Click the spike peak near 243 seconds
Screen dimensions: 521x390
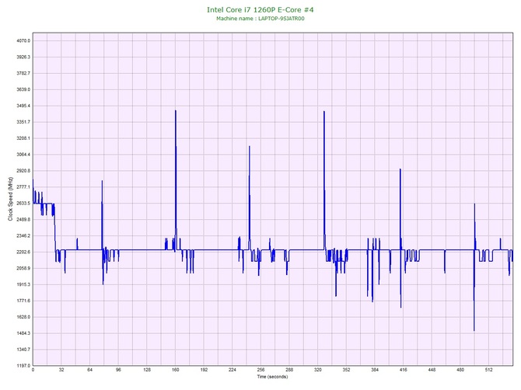pyautogui.click(x=249, y=146)
